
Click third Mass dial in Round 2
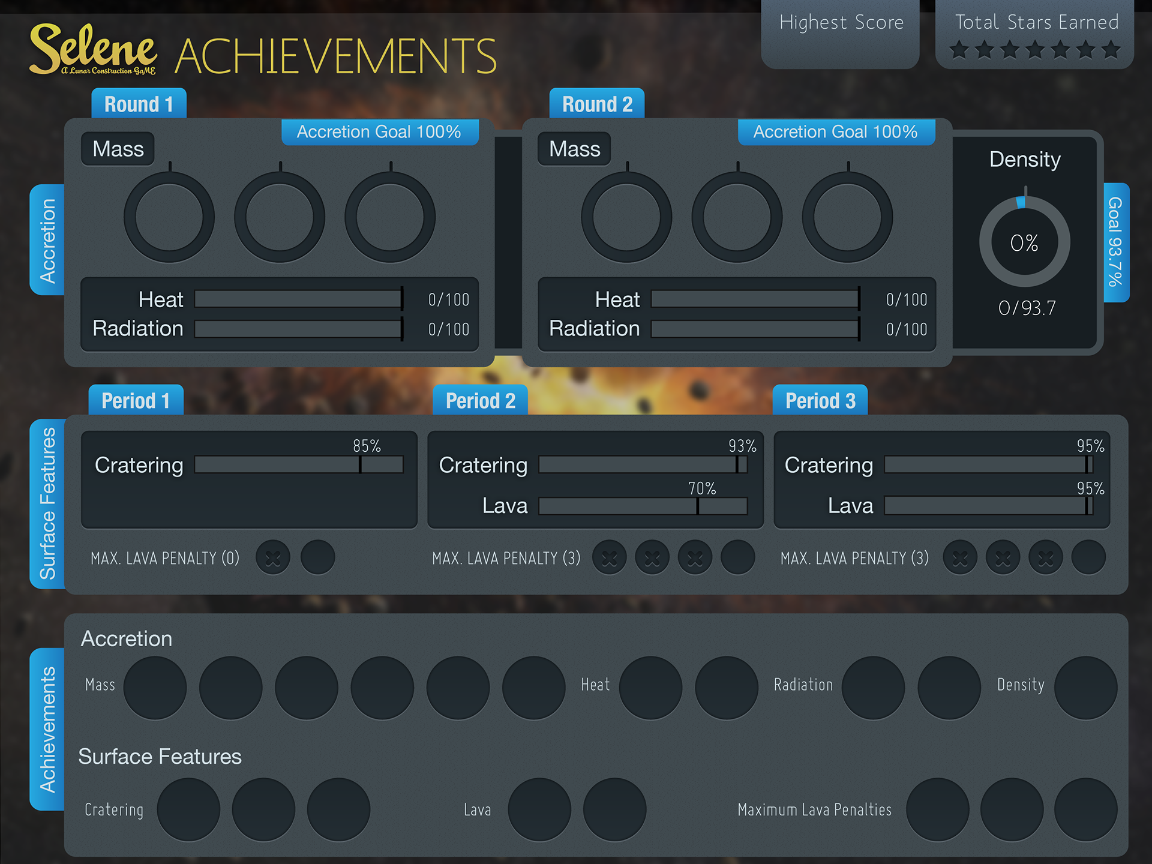[x=847, y=217]
